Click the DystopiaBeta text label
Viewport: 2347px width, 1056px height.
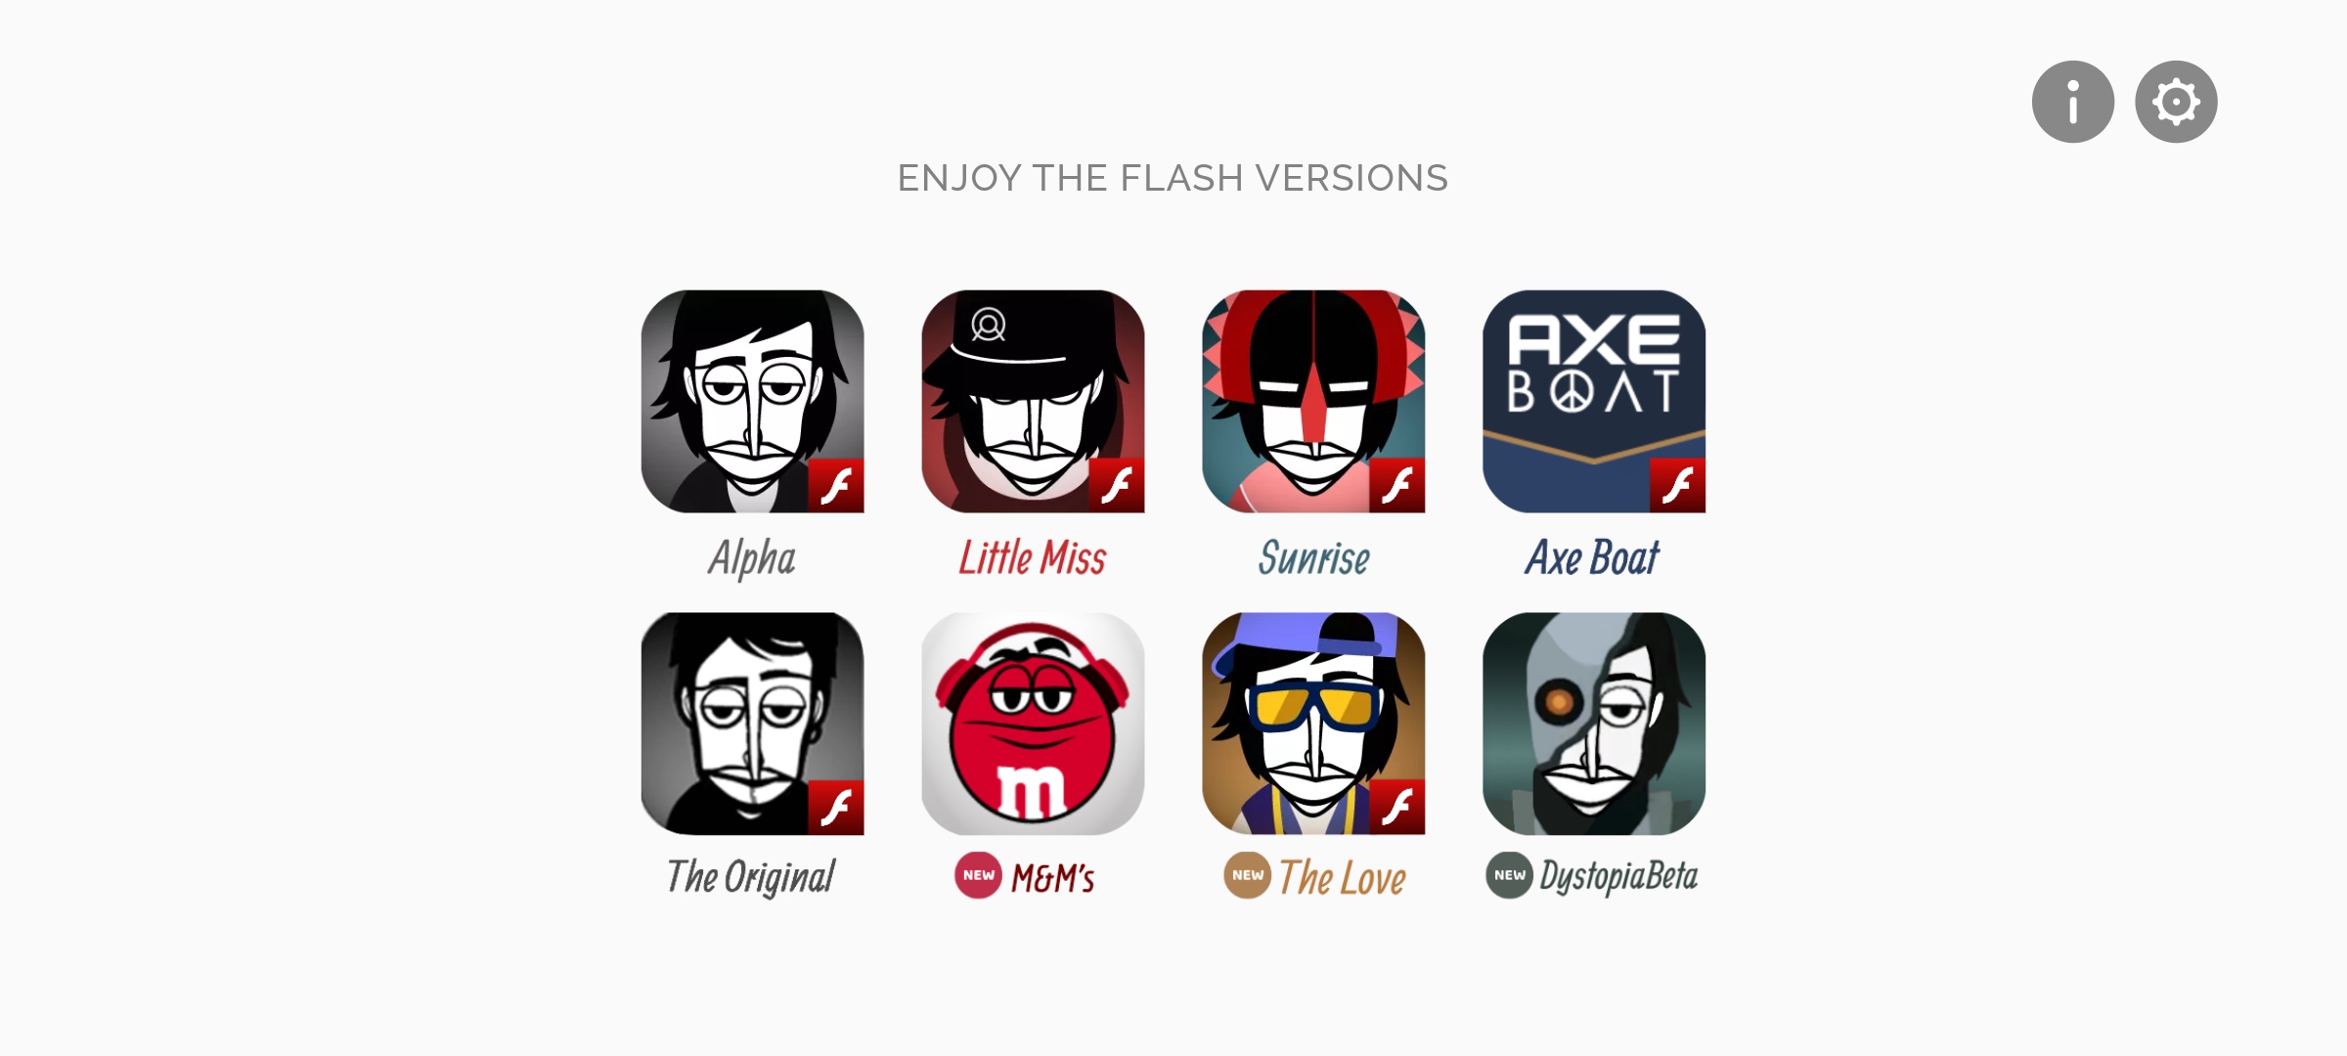pyautogui.click(x=1618, y=876)
